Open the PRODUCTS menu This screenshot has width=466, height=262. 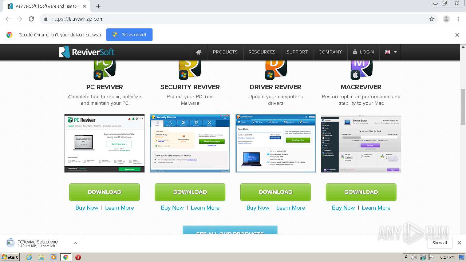(x=225, y=52)
